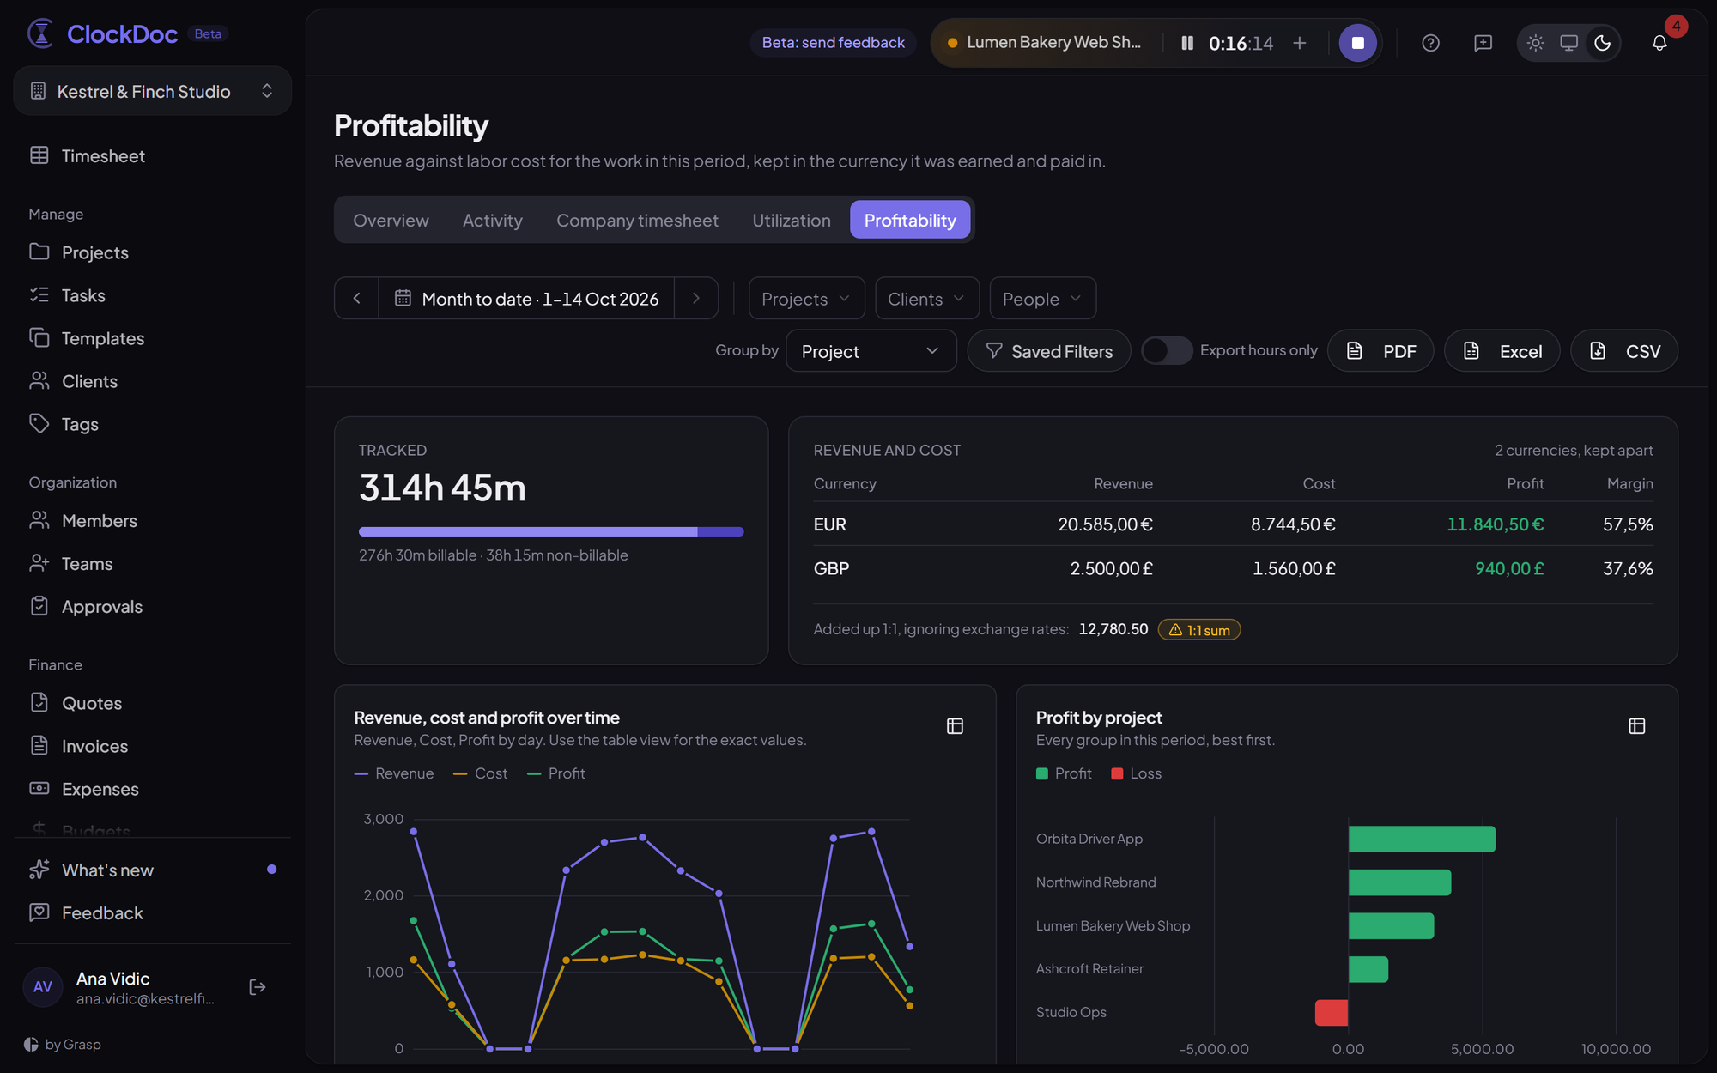This screenshot has height=1073, width=1717.
Task: Pause the Lumen Bakery timer
Action: (x=1187, y=43)
